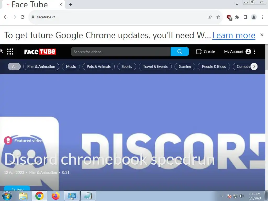Screen dimensions: 268x201
Task: Click the Film & Animation link under video title
Action: [x=43, y=172]
